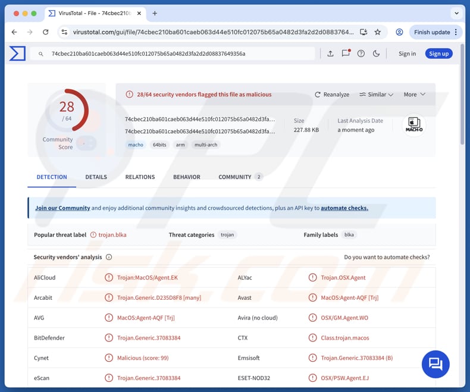
Task: Expand the browser tab list chevron
Action: 456,13
